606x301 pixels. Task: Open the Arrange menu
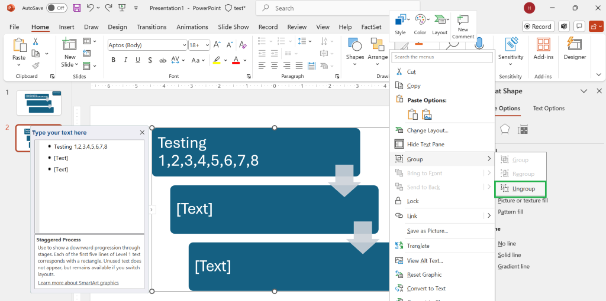tap(378, 52)
